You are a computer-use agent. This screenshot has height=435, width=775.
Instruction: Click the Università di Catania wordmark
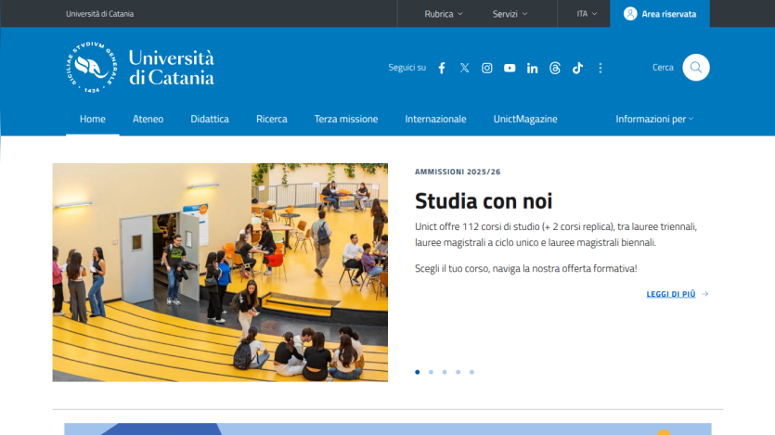click(x=172, y=68)
